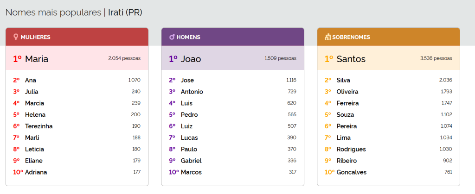Click the top male name Joao

[191, 59]
